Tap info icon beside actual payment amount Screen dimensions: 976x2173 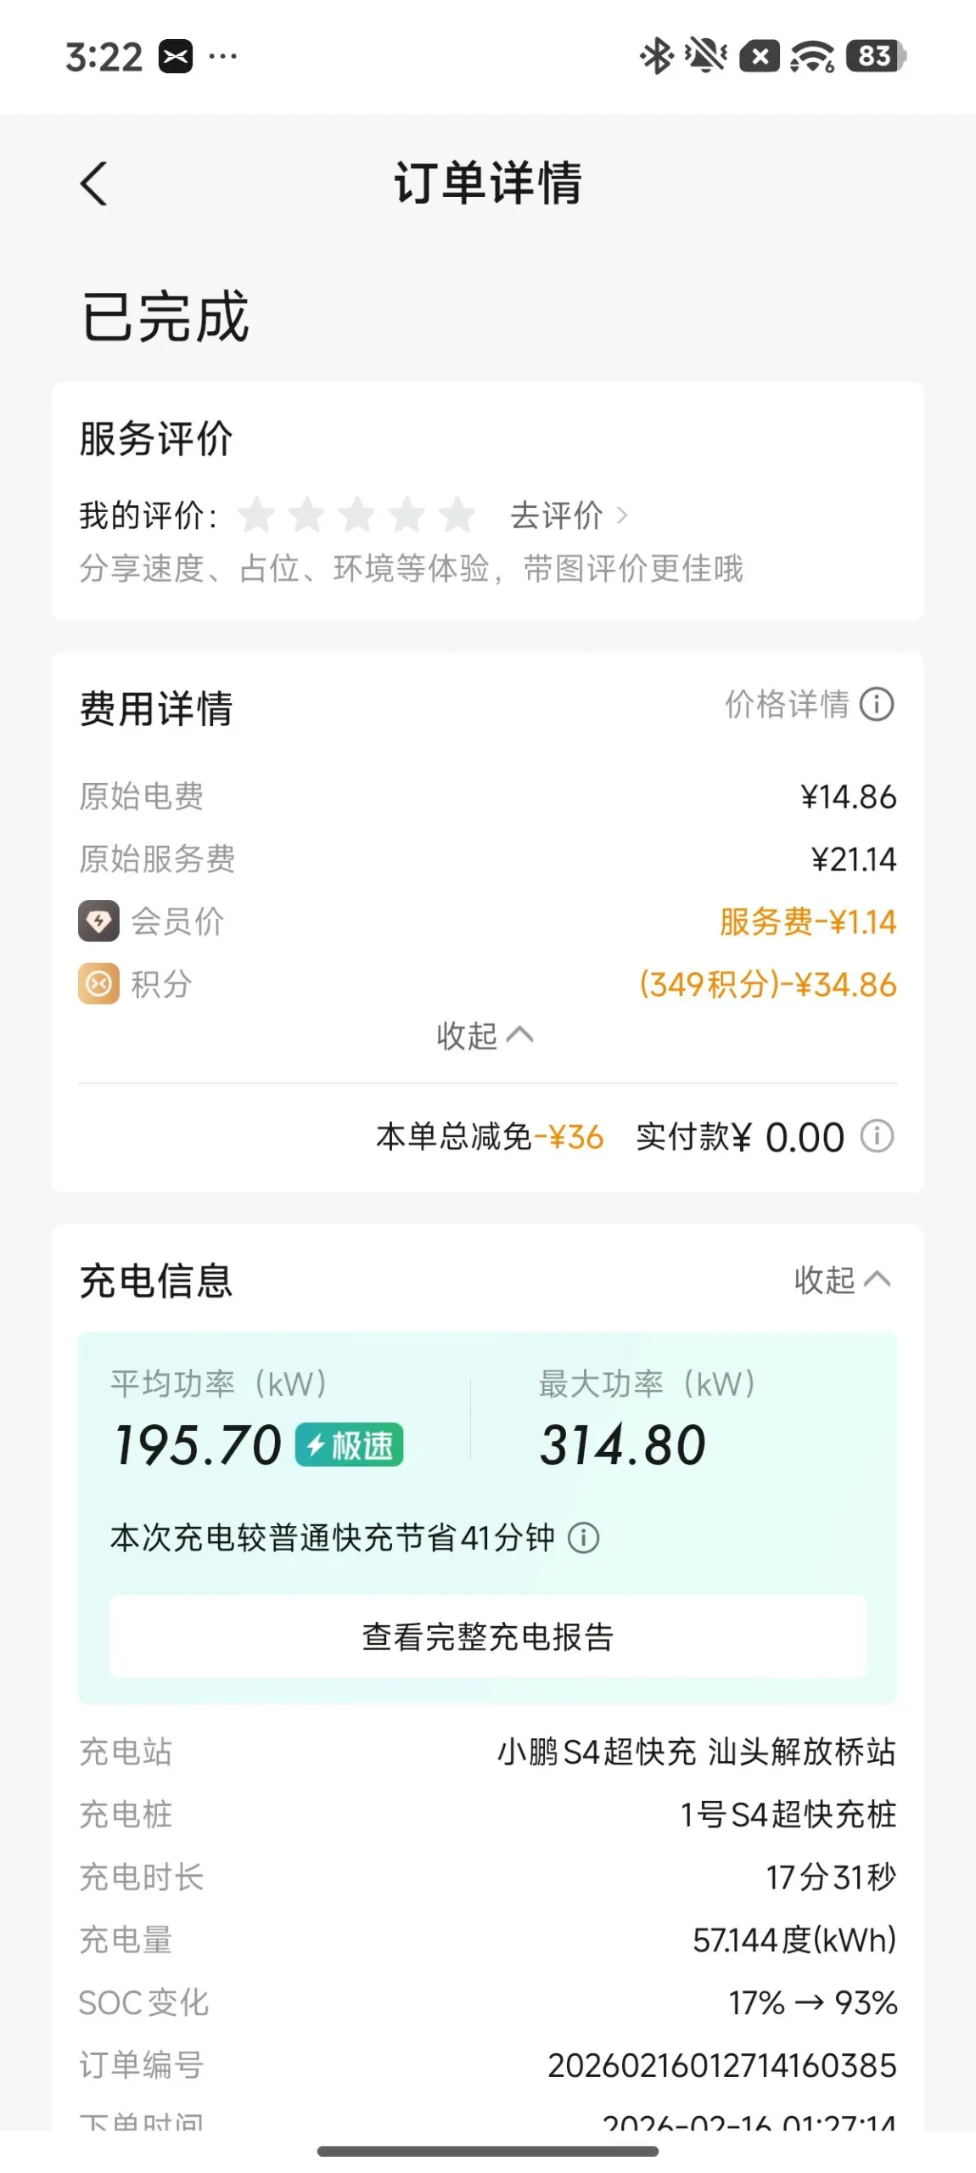tap(877, 1136)
